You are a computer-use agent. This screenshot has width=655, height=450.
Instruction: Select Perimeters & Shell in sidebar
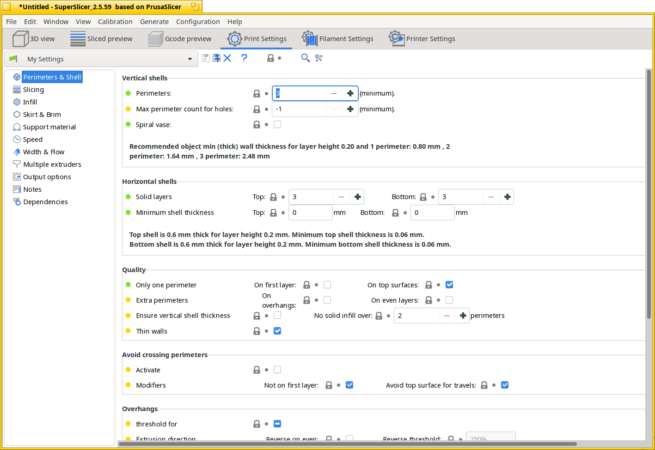coord(52,77)
